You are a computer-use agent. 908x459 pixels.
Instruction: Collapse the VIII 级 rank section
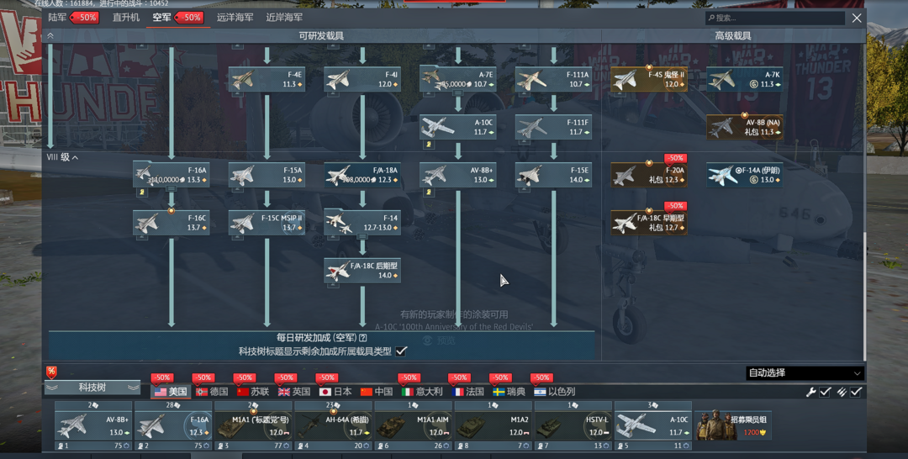point(62,157)
